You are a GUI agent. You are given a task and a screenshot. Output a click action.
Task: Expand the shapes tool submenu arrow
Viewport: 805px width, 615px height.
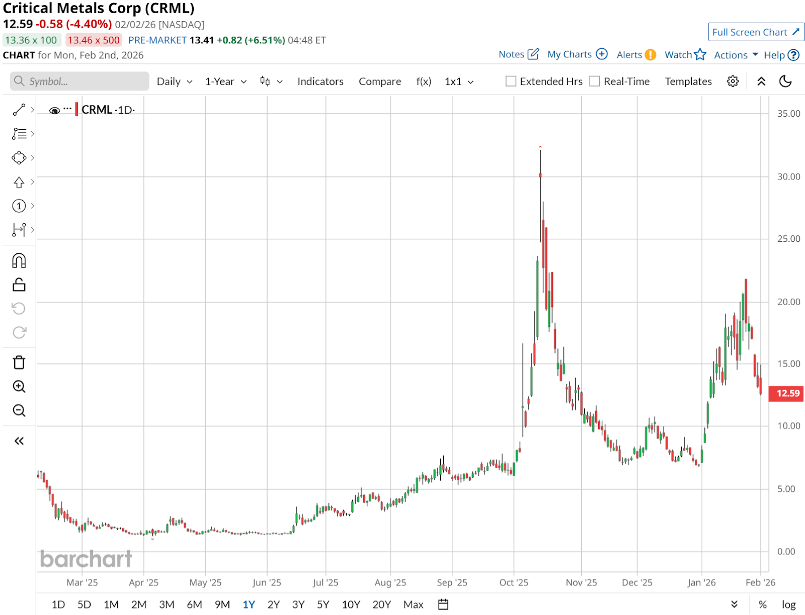pyautogui.click(x=33, y=158)
